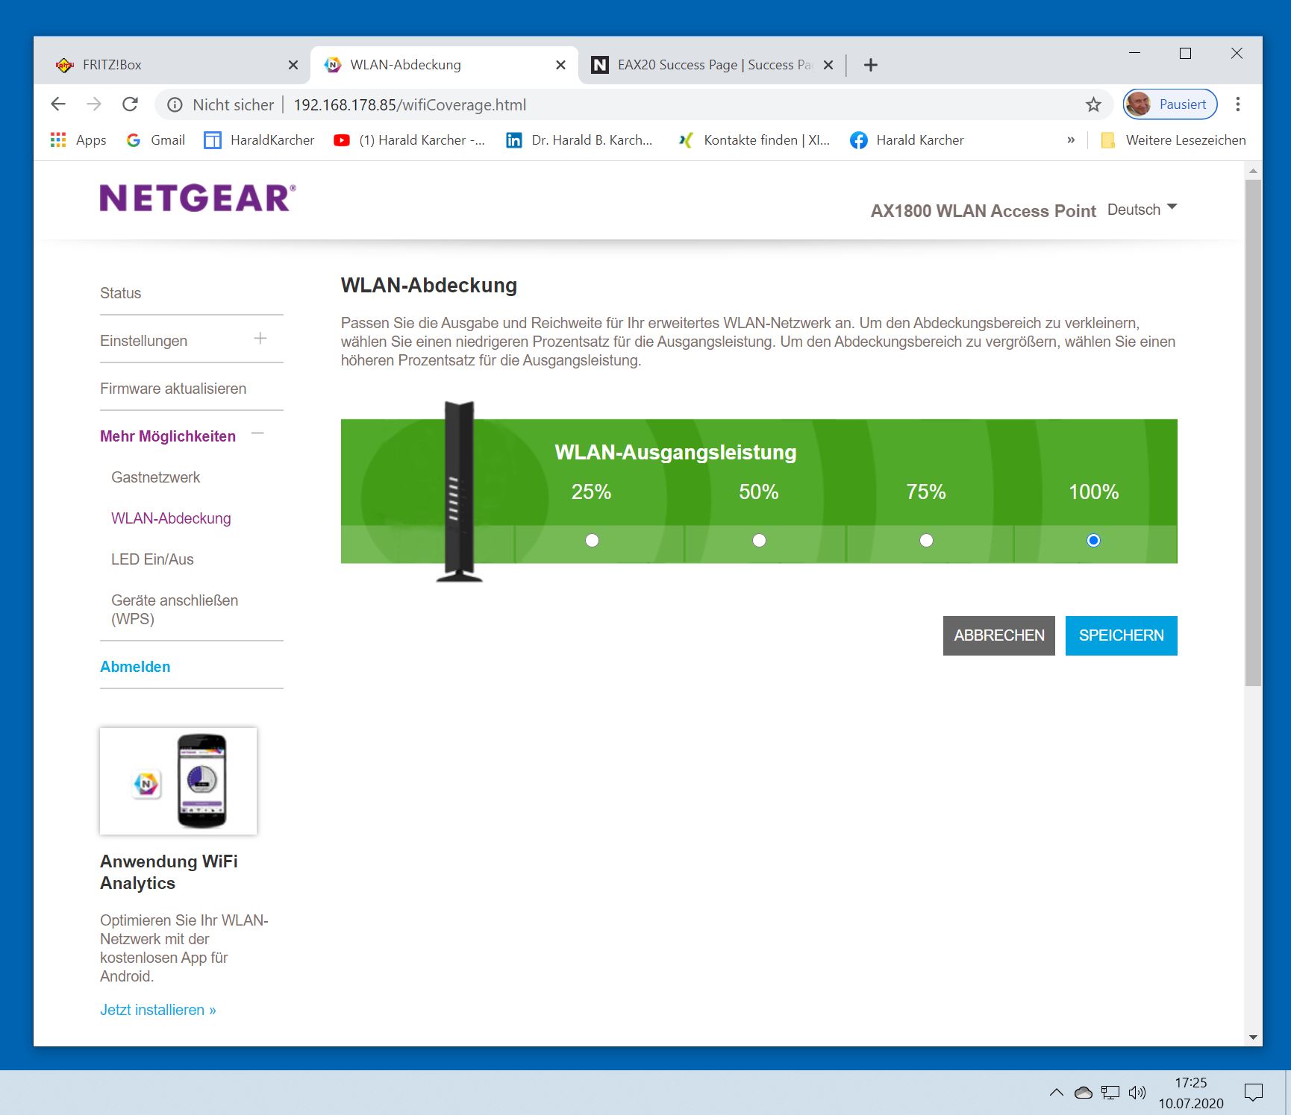1291x1115 pixels.
Task: Show hidden system tray icons
Action: 1057,1093
